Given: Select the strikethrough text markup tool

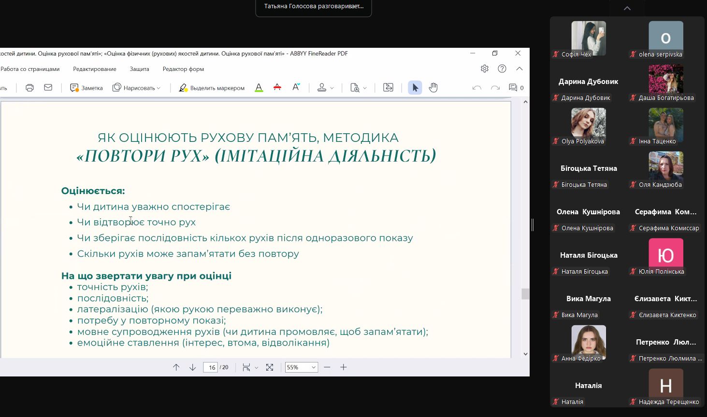Looking at the screenshot, I should pyautogui.click(x=277, y=88).
